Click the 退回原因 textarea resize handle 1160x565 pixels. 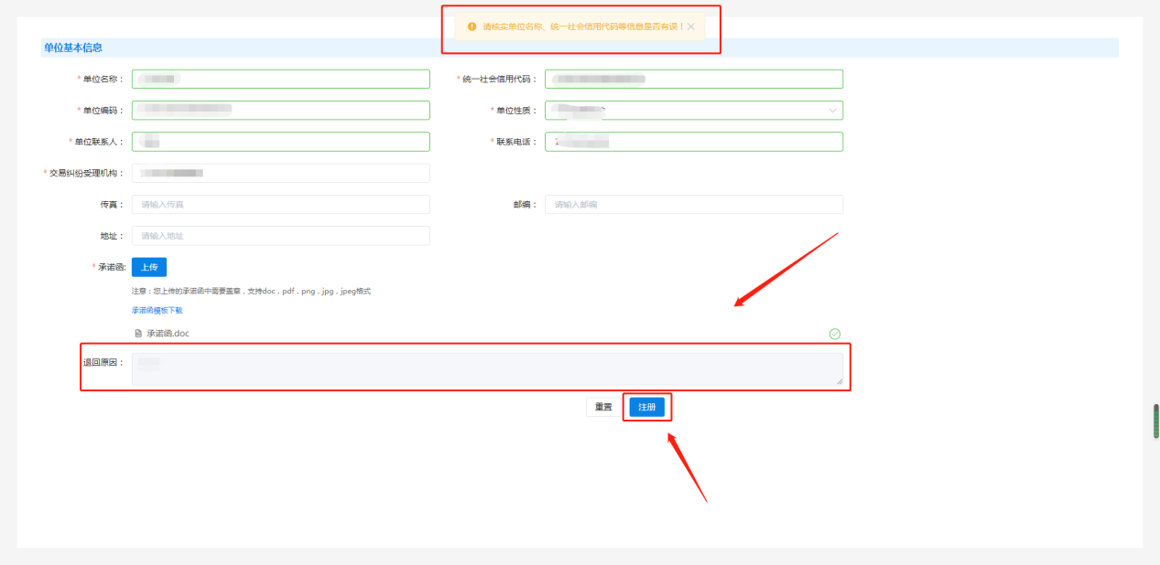pyautogui.click(x=839, y=381)
